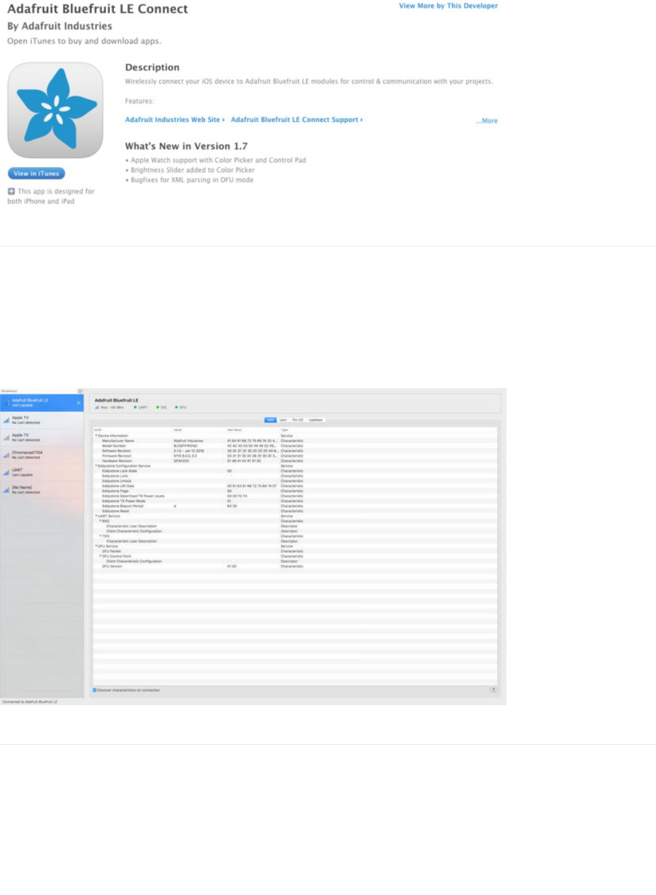
Task: Expand the description with the ...More link
Action: click(x=487, y=121)
